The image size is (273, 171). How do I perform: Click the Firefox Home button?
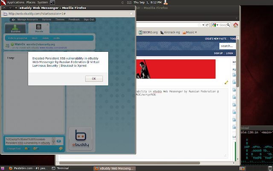click(x=235, y=25)
